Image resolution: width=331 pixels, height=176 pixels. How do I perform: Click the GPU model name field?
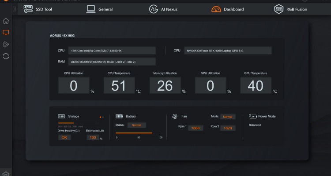point(228,51)
